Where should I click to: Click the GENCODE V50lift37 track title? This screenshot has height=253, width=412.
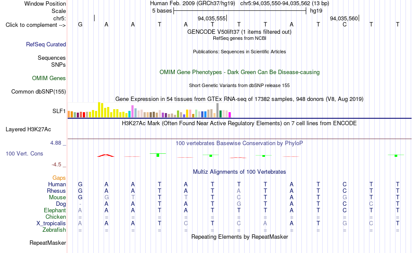pyautogui.click(x=239, y=32)
